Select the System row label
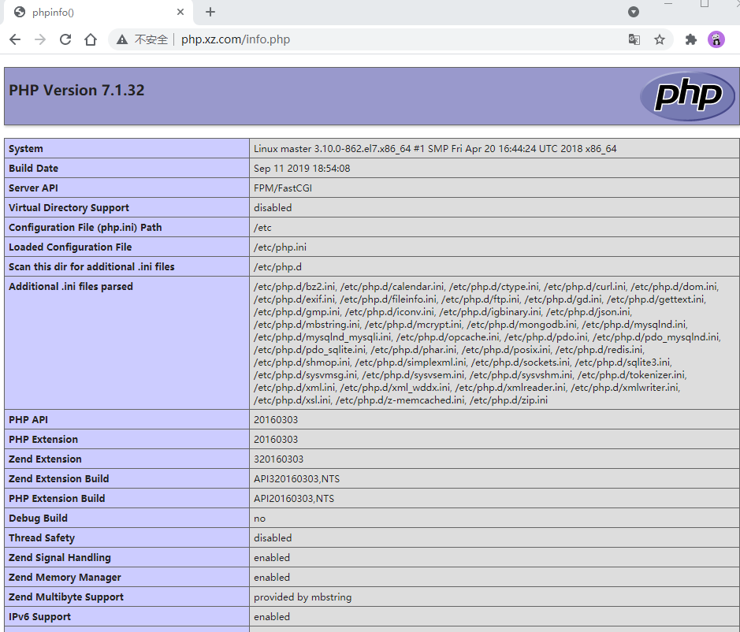The height and width of the screenshot is (632, 740). click(x=25, y=149)
